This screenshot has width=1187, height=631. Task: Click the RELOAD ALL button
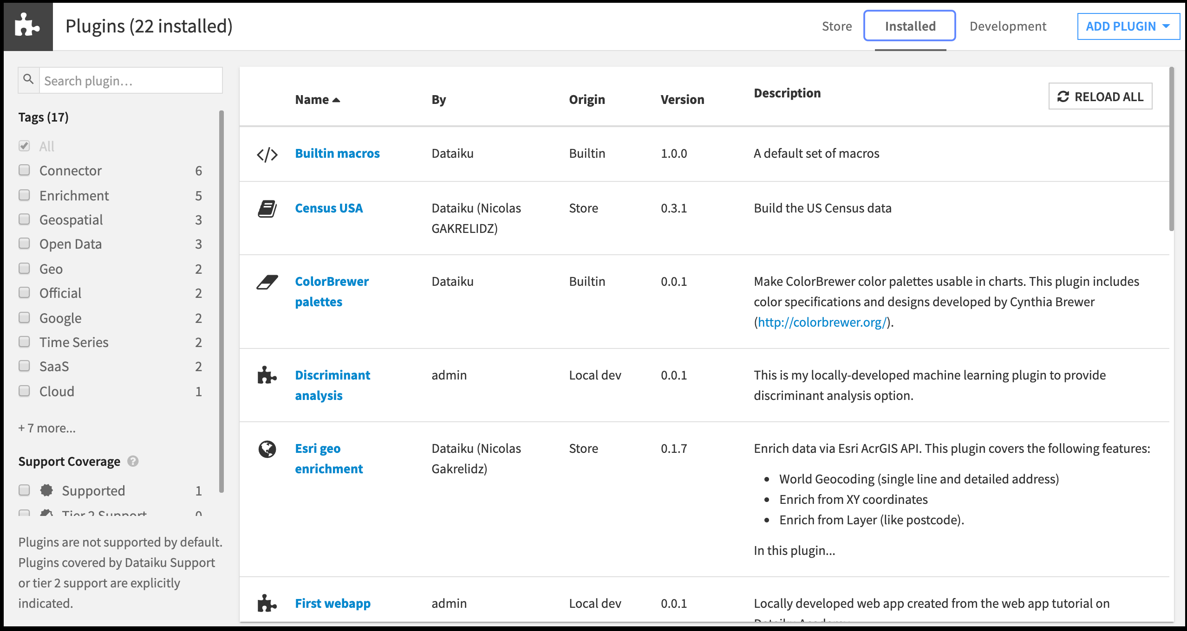[1100, 97]
